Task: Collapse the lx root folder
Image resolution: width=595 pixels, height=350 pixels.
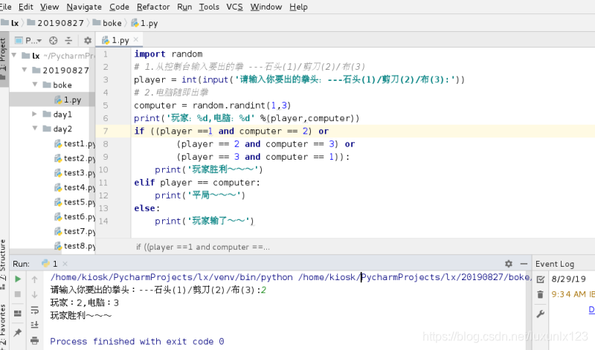Action: click(14, 56)
